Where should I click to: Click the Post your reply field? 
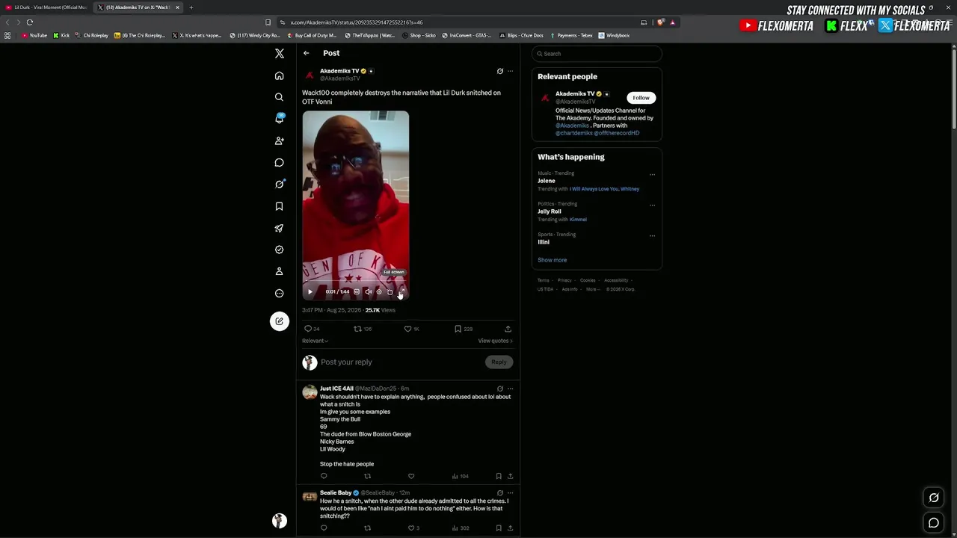tap(400, 362)
